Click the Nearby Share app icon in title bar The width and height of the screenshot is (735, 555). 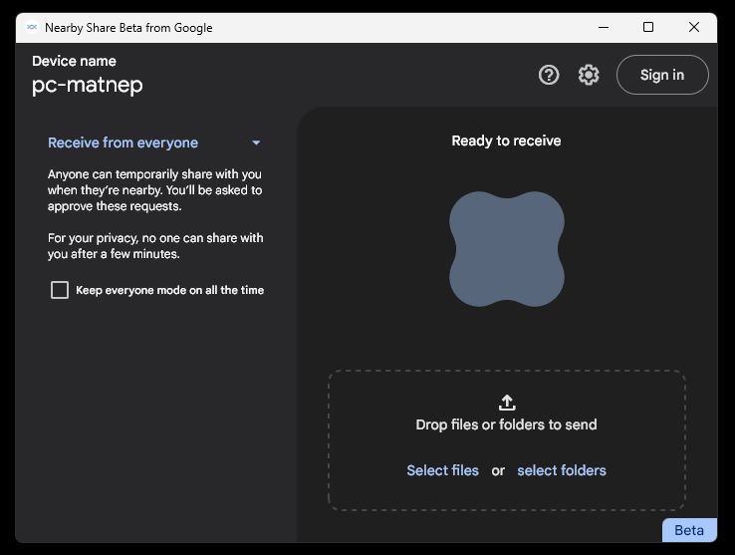[32, 27]
